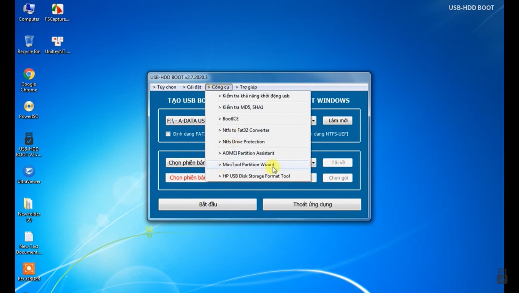Select the UltraViewer desktop icon
This screenshot has width=519, height=293.
pos(29,175)
